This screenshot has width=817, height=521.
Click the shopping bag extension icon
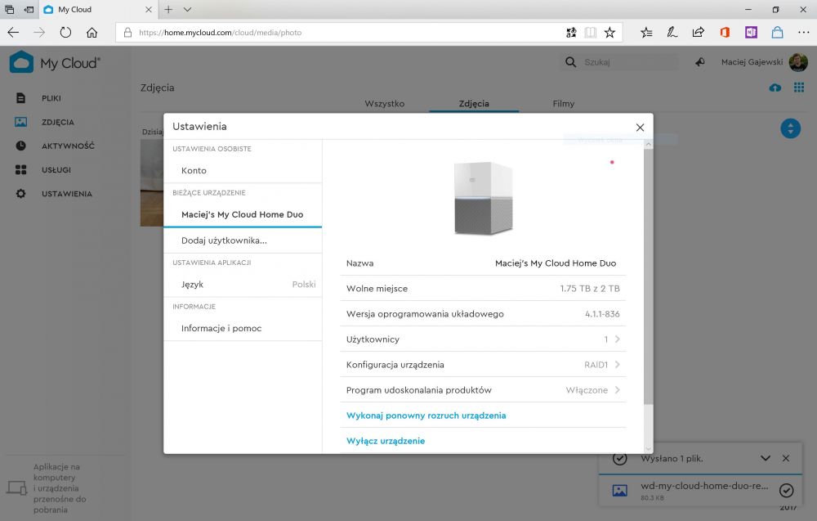(x=778, y=33)
